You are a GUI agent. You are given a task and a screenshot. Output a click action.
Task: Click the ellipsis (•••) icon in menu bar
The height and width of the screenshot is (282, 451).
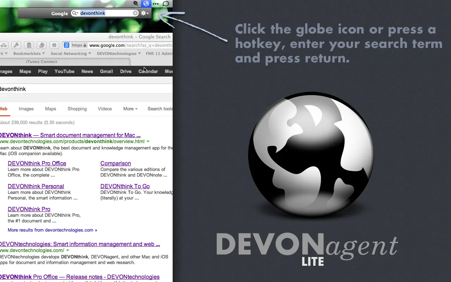click(156, 4)
